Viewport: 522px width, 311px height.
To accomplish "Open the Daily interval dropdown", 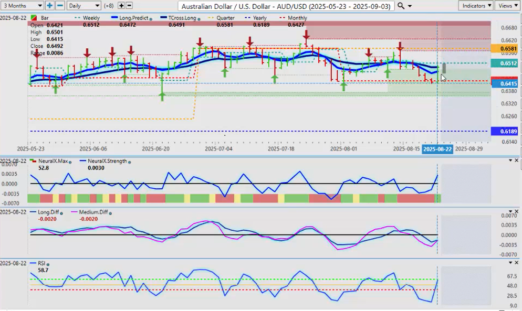I will [x=83, y=6].
